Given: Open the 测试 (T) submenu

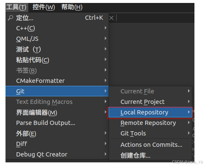Looking at the screenshot, I should pos(57,49).
